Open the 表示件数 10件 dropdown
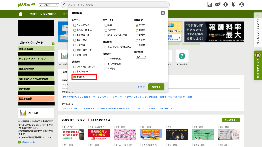This screenshot has height=147, width=262. tap(141, 57)
